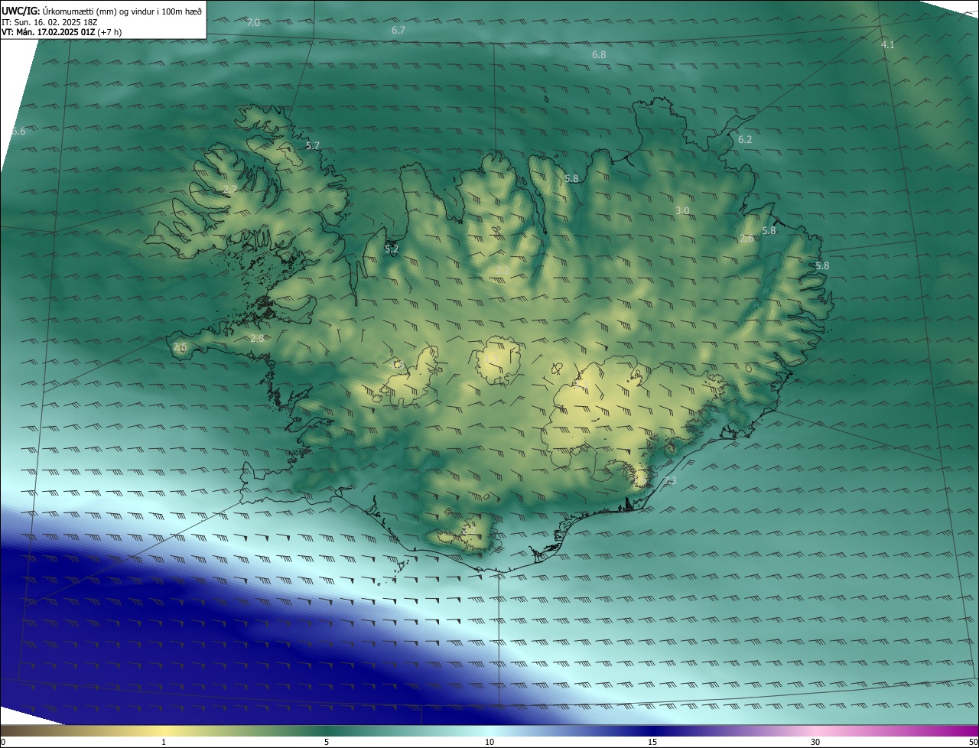The width and height of the screenshot is (979, 748).
Task: Click the 6.2 value label on the map
Action: pos(745,140)
